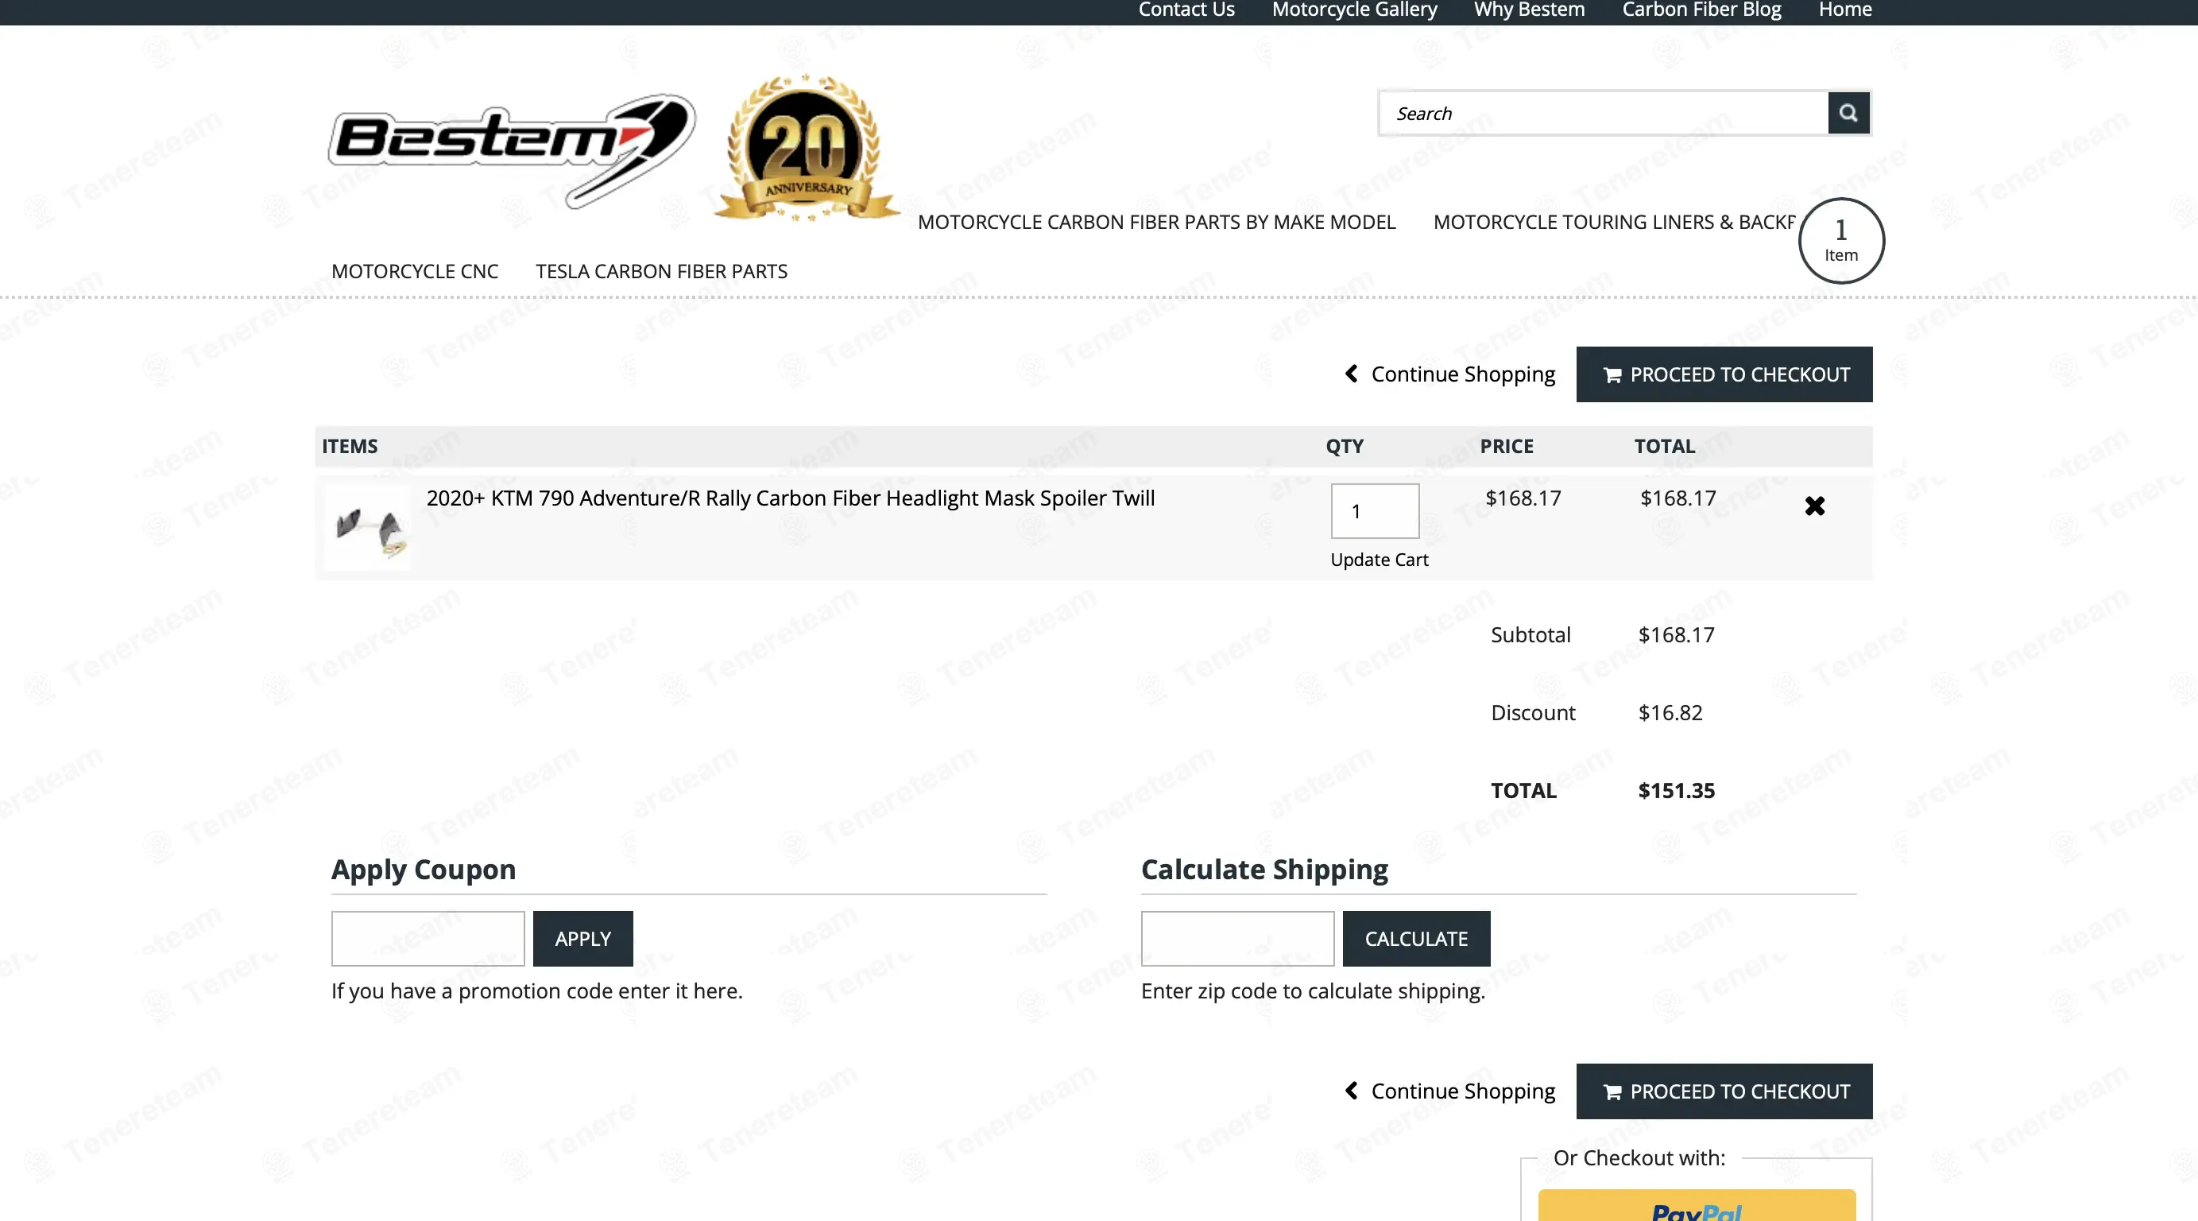
Task: Click the Apply Coupon heading
Action: point(424,869)
